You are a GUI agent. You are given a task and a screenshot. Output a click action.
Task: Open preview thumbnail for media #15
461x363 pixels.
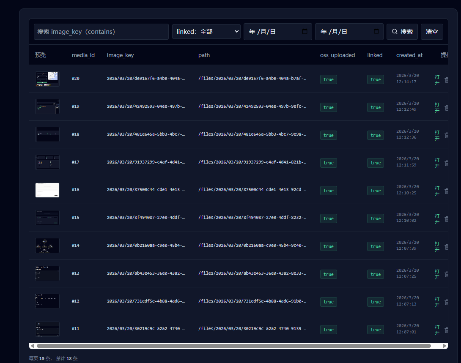click(x=47, y=218)
